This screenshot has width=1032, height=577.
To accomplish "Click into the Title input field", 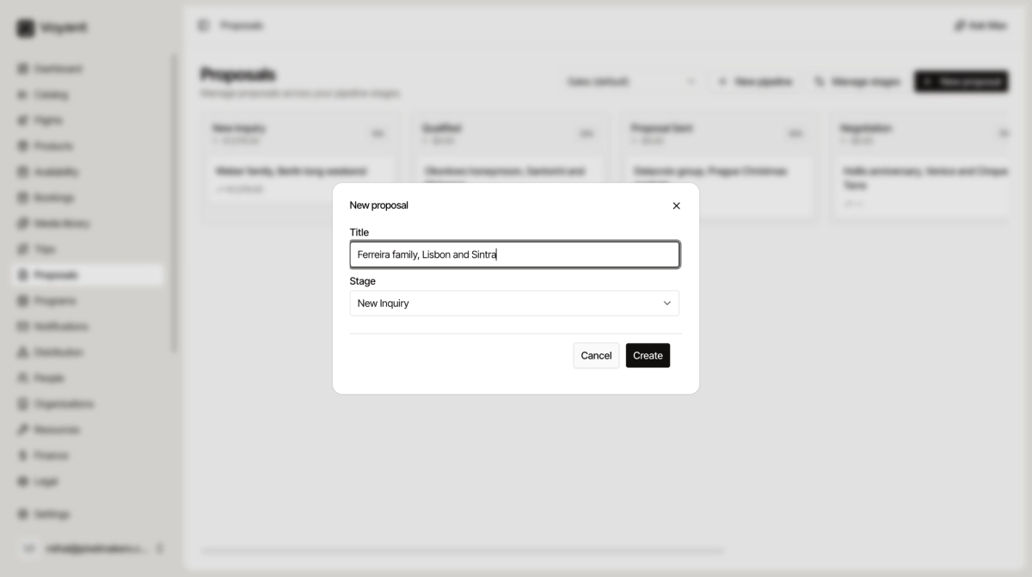I will (514, 255).
